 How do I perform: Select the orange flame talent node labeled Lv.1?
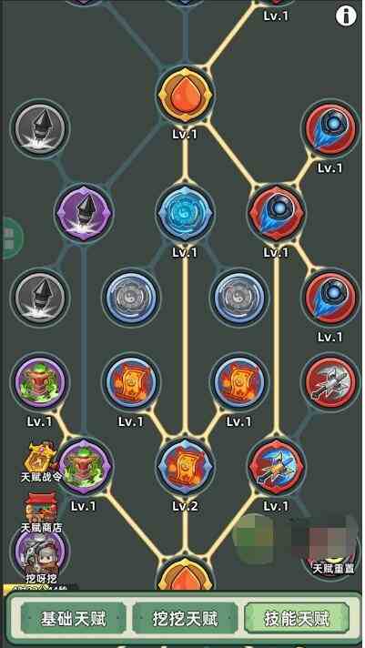(185, 95)
